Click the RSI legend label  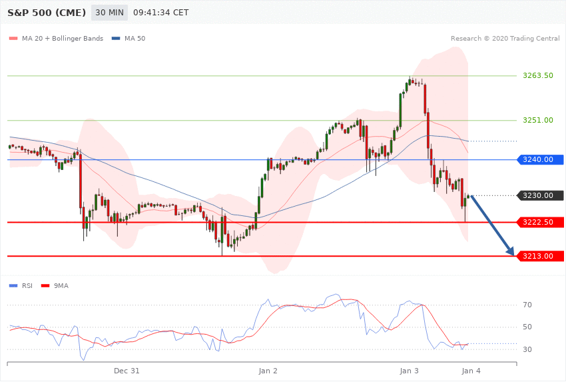[27, 286]
